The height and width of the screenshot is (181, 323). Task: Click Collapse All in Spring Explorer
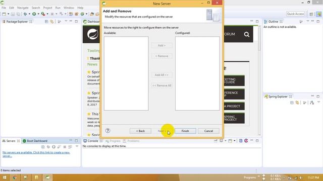[x=292, y=103]
